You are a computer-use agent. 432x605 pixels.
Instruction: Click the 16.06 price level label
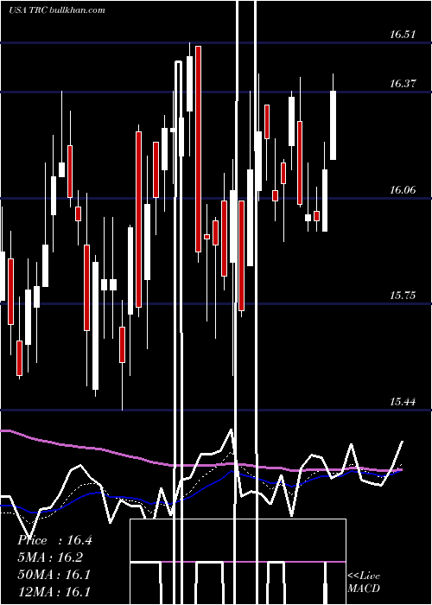[x=403, y=189]
